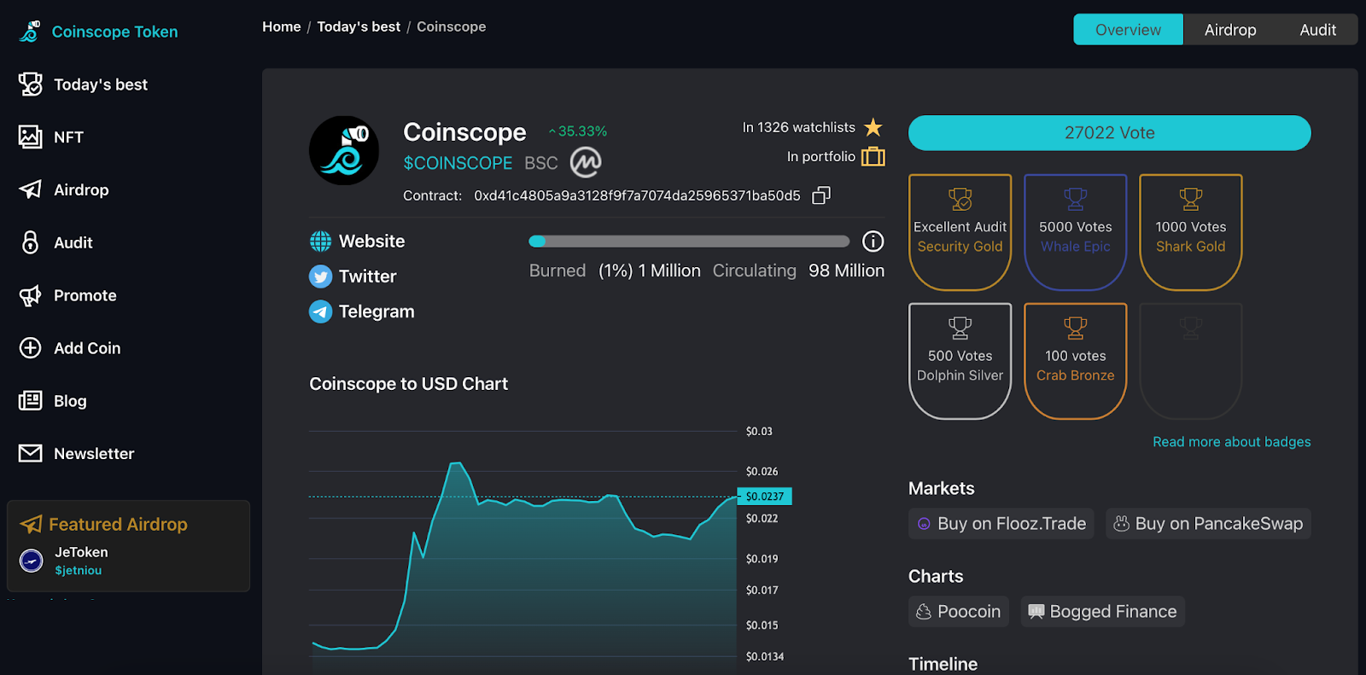This screenshot has height=675, width=1366.
Task: Click the Add Coin plus icon
Action: pyautogui.click(x=31, y=348)
